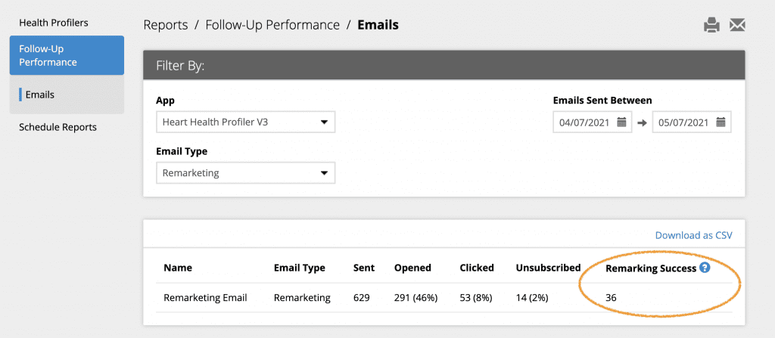Sort by the Opened column header
The width and height of the screenshot is (775, 338).
412,268
